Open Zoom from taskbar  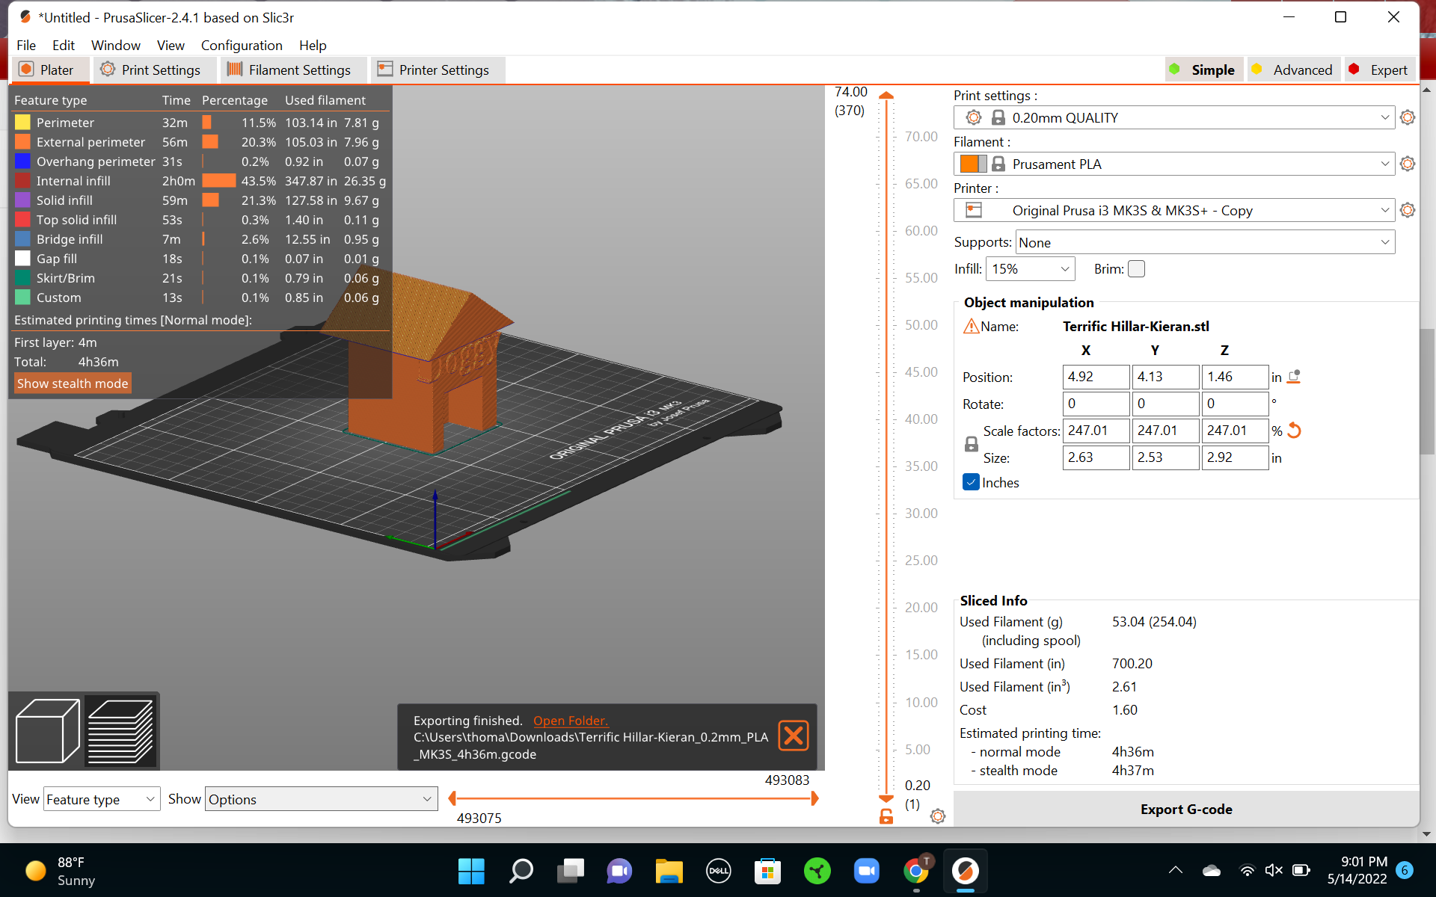867,871
